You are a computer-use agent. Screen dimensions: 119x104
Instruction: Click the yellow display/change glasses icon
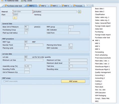(15, 18)
